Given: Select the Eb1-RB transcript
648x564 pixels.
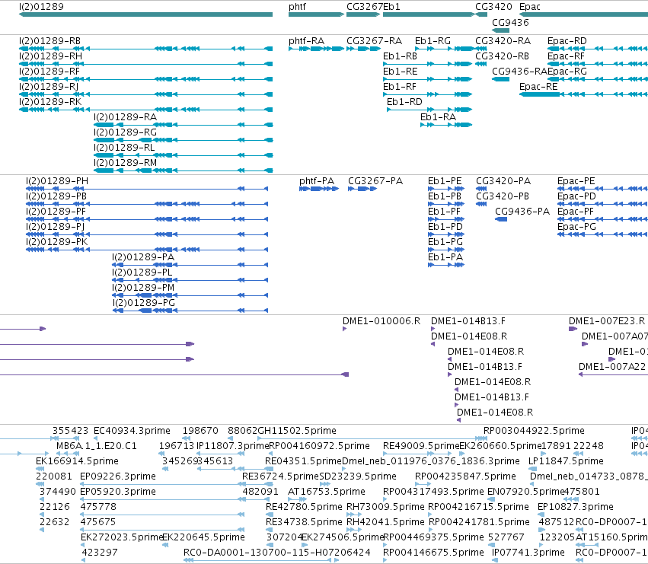Looking at the screenshot, I should coord(400,56).
